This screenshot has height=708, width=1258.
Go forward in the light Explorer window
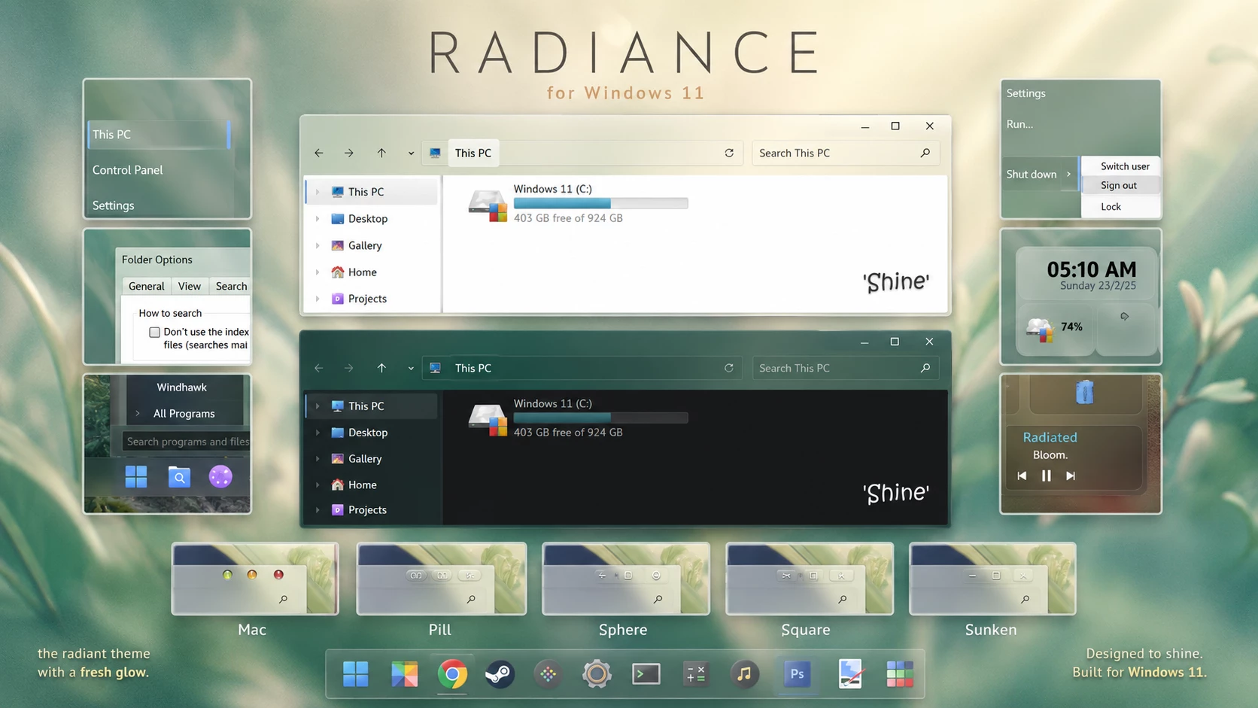click(349, 153)
